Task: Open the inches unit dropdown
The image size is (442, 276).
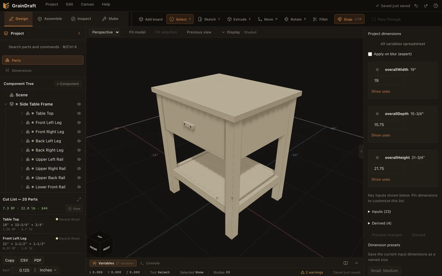Action: click(48, 270)
